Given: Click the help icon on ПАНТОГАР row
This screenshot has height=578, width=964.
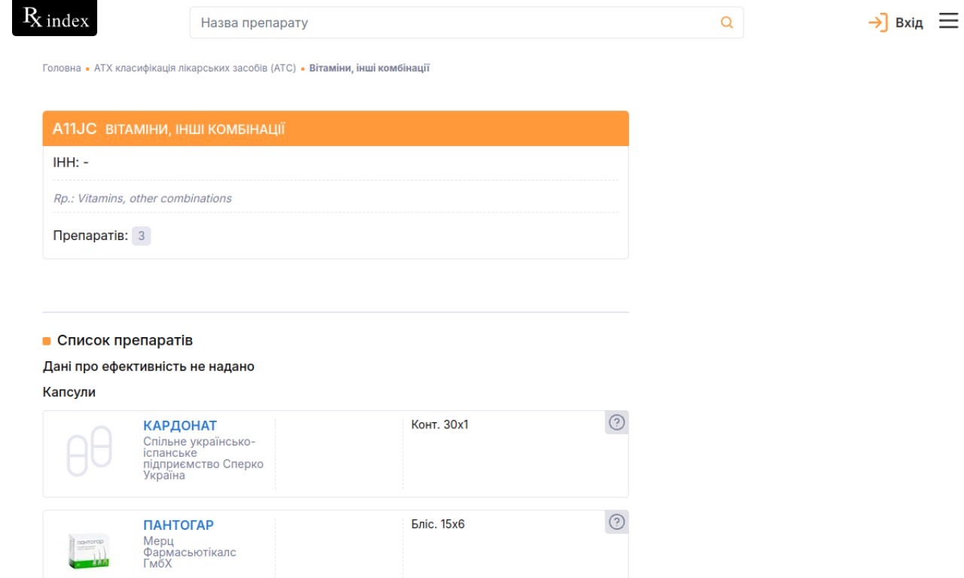Looking at the screenshot, I should (617, 522).
